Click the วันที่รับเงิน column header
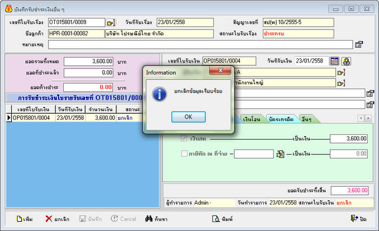Screen dimensions: 379x231 [x=70, y=110]
